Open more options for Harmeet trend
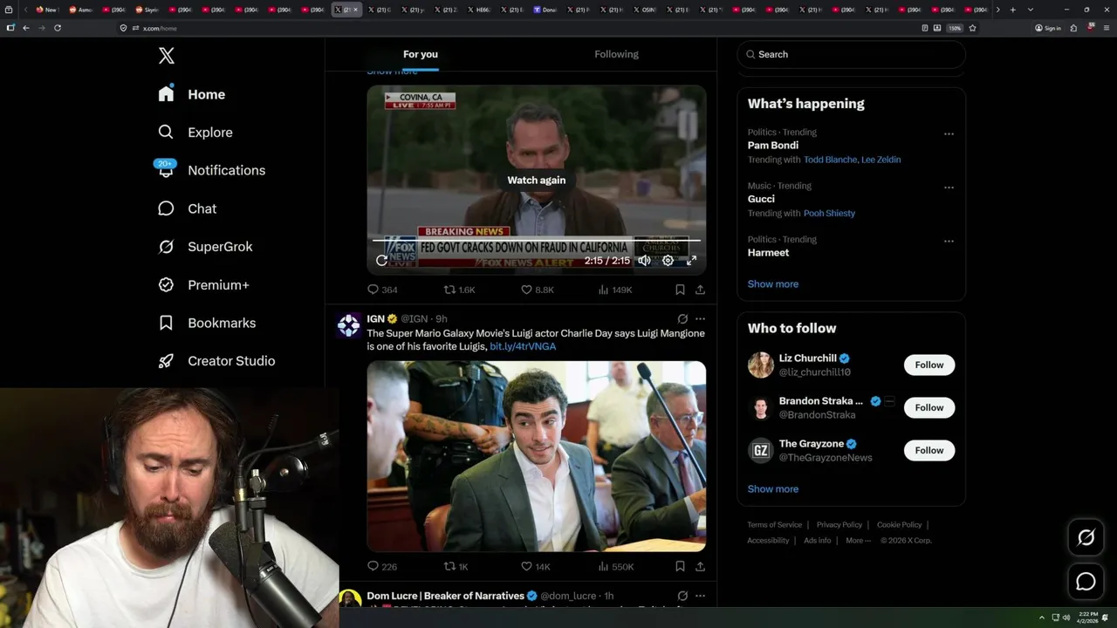Viewport: 1117px width, 628px height. (949, 241)
